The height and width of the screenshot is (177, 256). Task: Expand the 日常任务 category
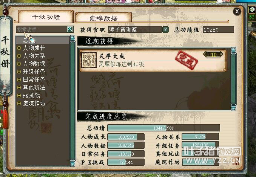click(x=19, y=79)
